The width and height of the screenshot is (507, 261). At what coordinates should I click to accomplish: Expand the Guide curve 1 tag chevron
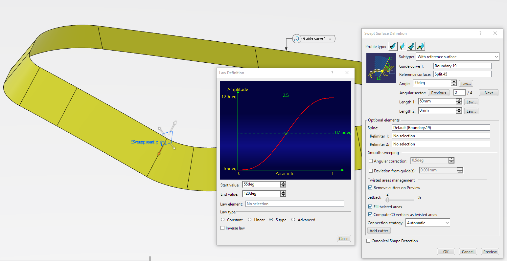pos(331,39)
